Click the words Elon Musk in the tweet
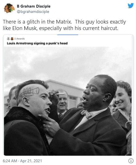This screenshot has height=165, width=136. click(24, 28)
